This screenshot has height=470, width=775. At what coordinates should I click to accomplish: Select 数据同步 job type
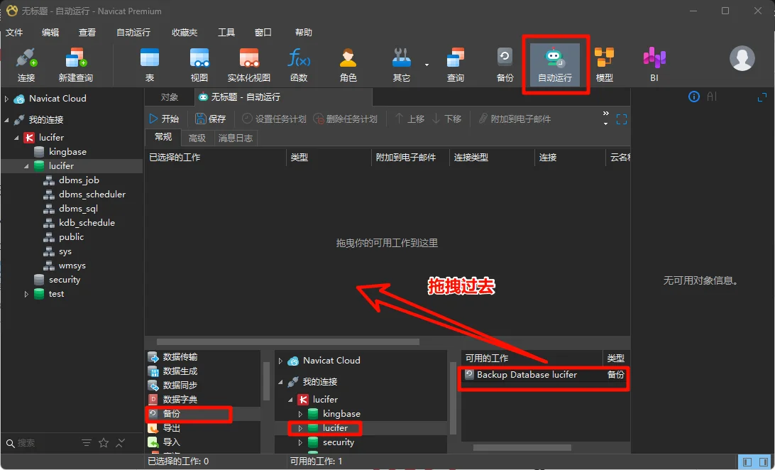[x=204, y=386]
